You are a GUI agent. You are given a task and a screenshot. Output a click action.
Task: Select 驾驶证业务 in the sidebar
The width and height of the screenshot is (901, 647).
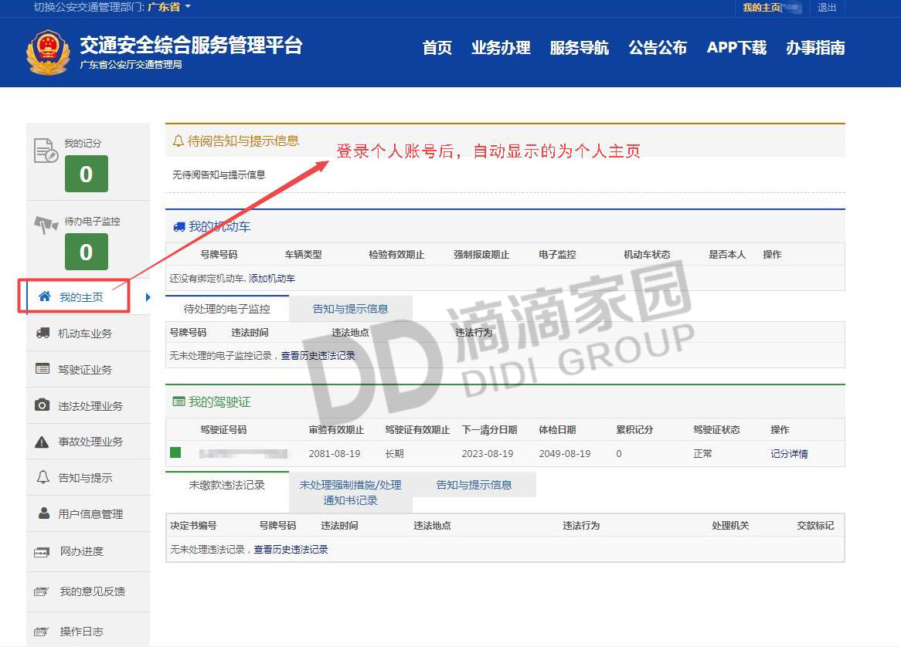click(x=89, y=369)
